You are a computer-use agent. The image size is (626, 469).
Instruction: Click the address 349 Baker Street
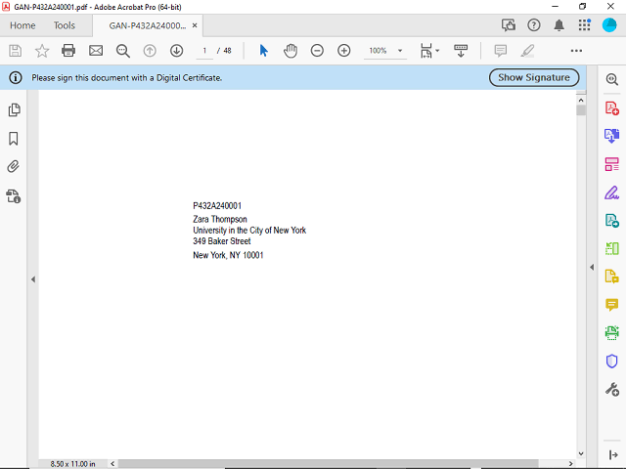coord(222,241)
